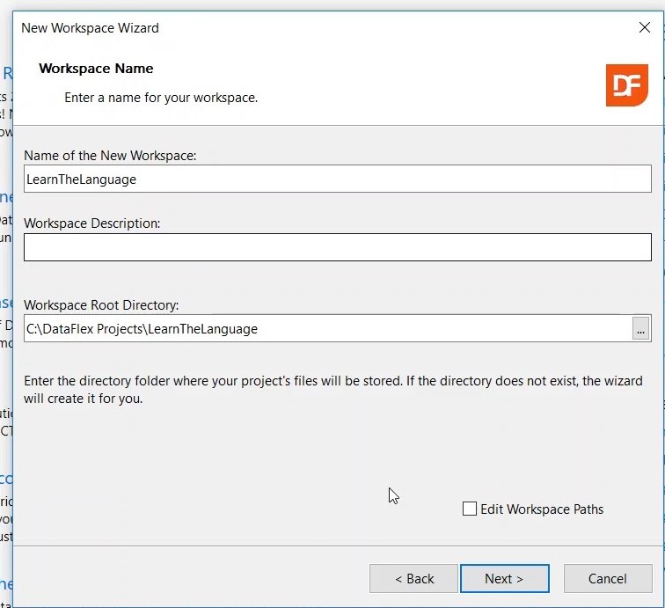Click the partially hidden blue 'R' heading behind dialog
665x608 pixels.
point(7,74)
